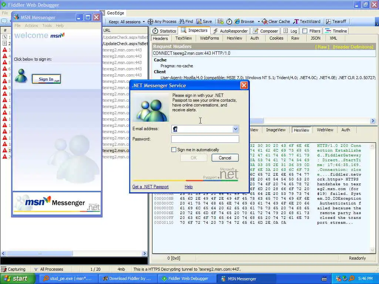Click Cancel in .NET Messenger Service dialog
The width and height of the screenshot is (379, 284).
tap(225, 158)
